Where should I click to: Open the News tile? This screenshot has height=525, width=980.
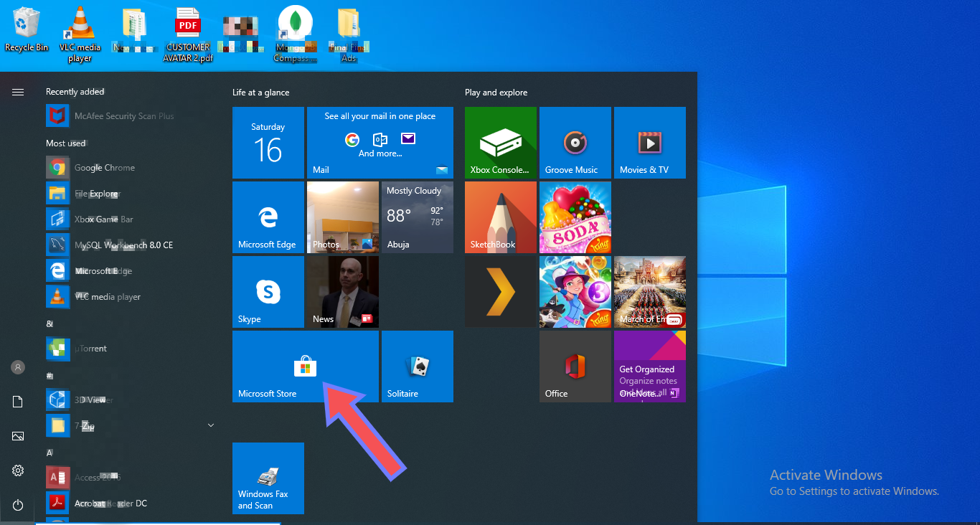pos(343,292)
